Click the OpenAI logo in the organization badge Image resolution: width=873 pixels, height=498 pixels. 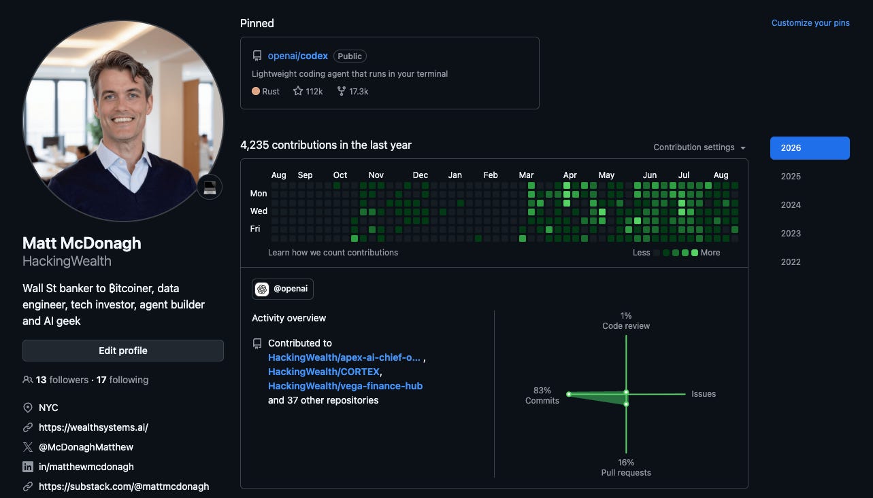[262, 289]
